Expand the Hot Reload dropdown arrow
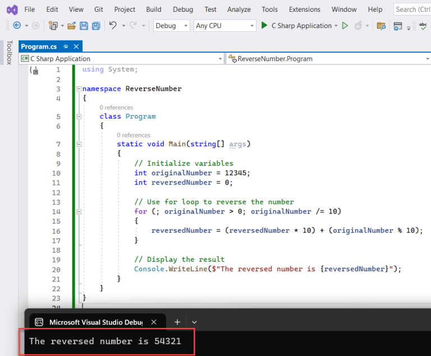 367,26
